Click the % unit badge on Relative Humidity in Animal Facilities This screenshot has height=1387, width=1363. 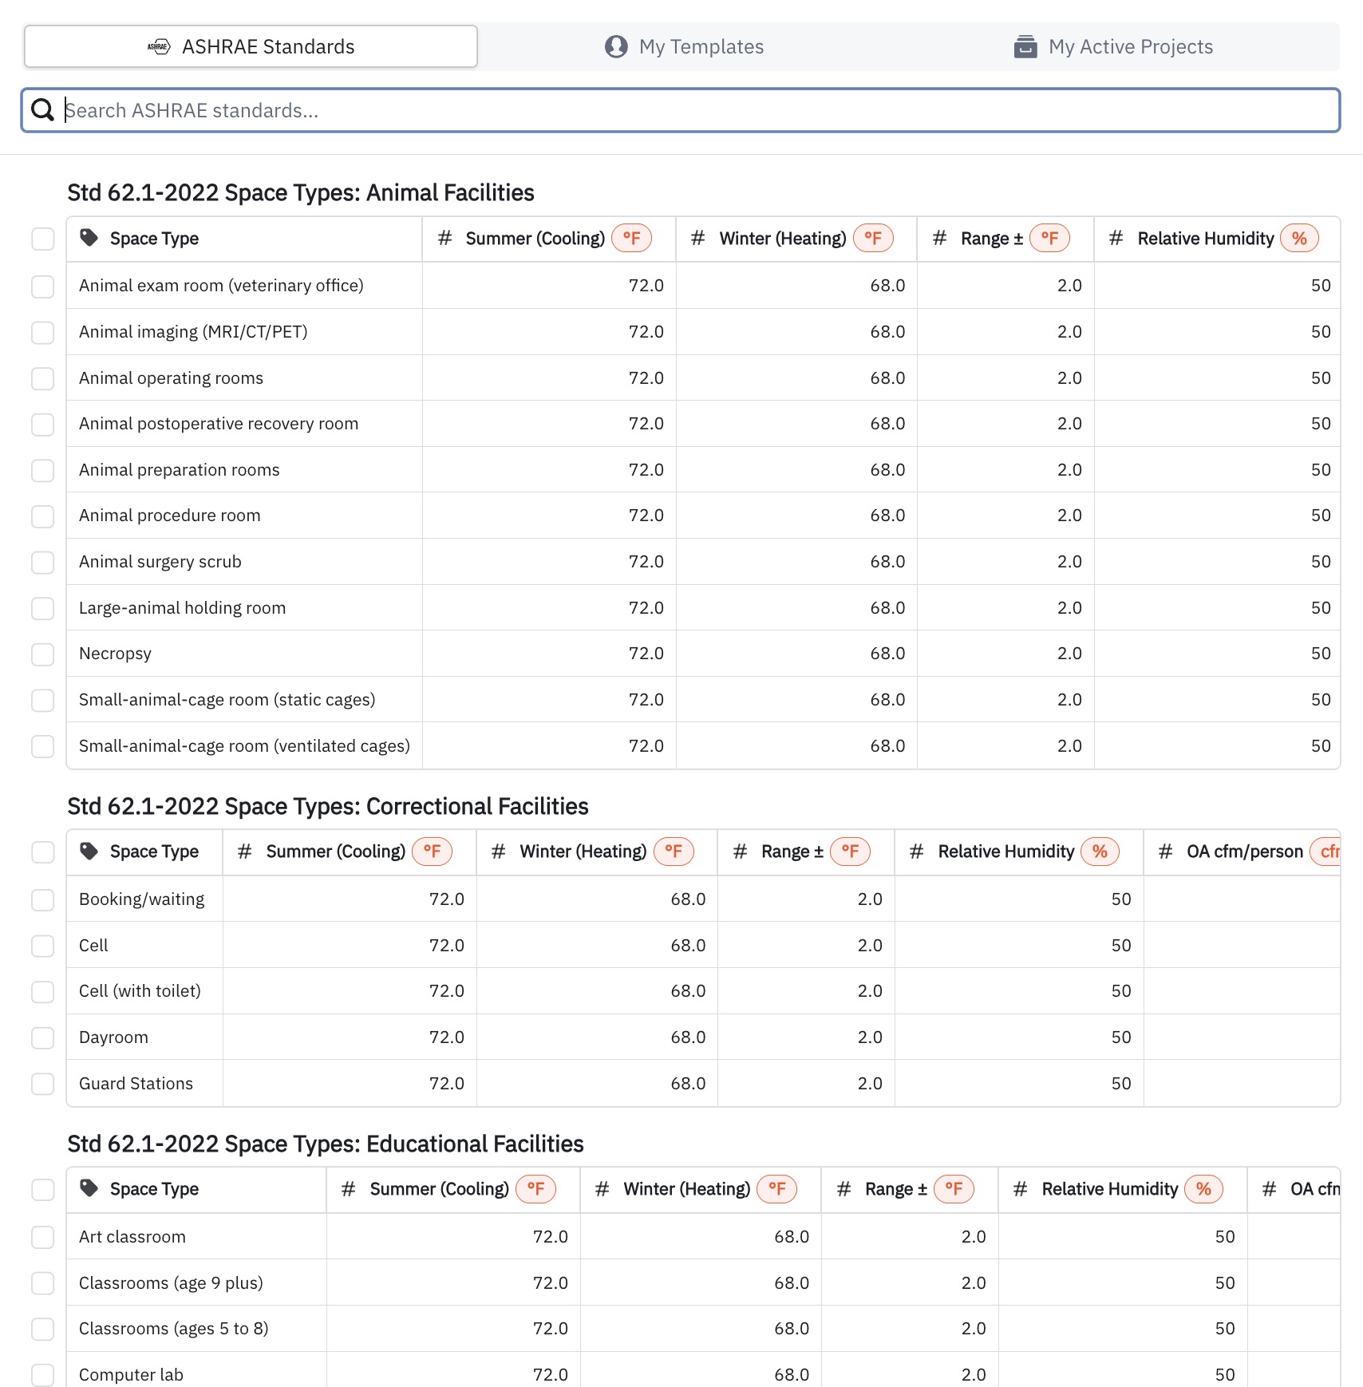(1299, 238)
